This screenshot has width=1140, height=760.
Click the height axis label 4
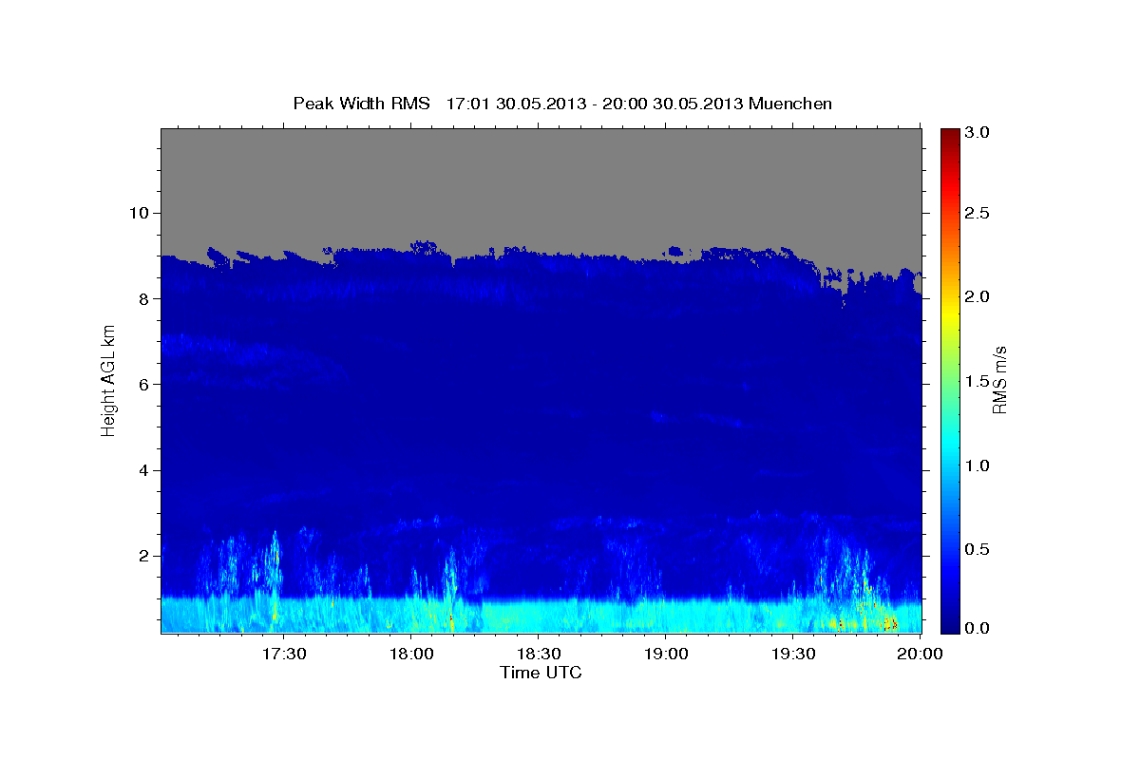pyautogui.click(x=146, y=470)
